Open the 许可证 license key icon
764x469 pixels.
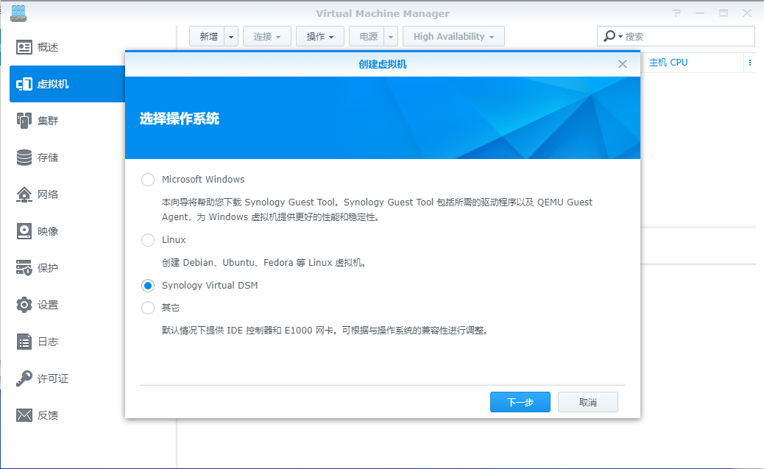tap(24, 378)
